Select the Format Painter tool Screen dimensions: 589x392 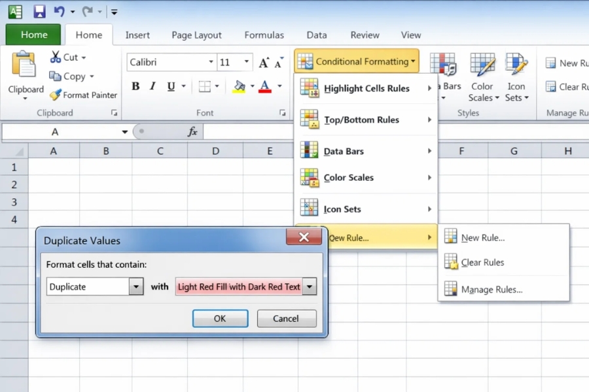[x=83, y=95]
